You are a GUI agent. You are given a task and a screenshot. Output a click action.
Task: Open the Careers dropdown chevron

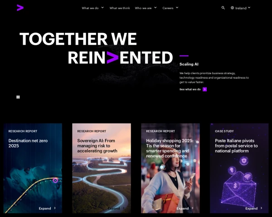[x=177, y=8]
